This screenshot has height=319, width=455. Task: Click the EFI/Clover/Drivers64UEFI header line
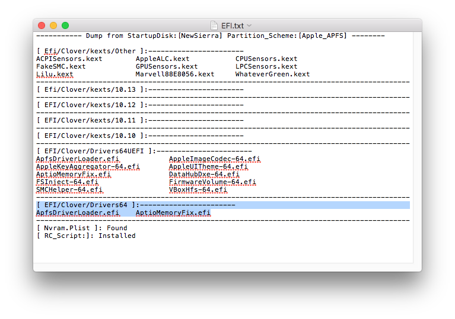coord(144,151)
